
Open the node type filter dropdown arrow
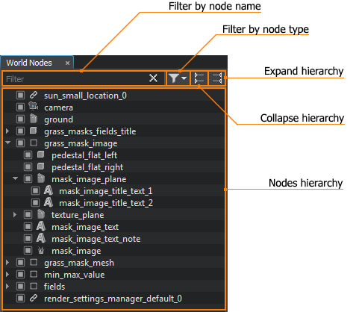pyautogui.click(x=184, y=78)
